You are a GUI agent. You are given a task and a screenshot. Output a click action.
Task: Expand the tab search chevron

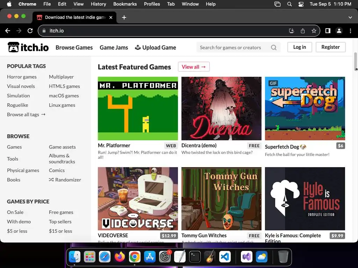pyautogui.click(x=350, y=17)
